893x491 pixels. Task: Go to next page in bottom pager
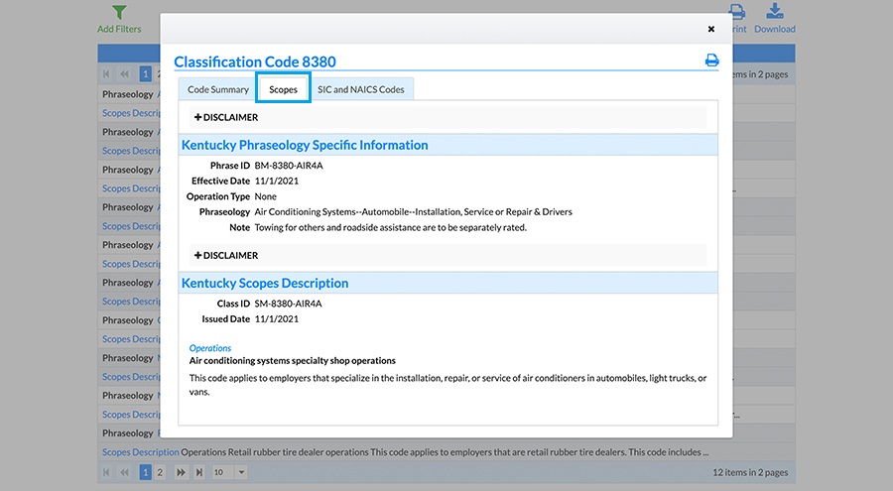click(182, 472)
